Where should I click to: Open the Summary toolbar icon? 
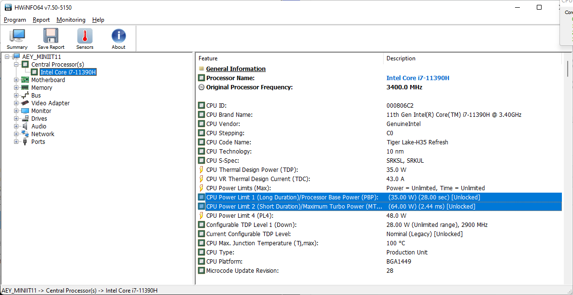point(17,35)
